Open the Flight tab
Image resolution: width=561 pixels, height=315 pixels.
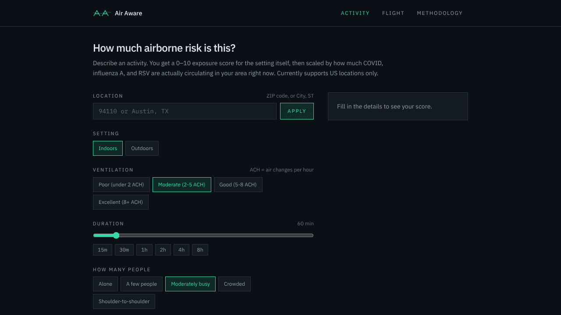click(x=393, y=13)
